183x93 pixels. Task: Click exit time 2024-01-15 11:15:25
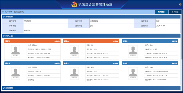[x=160, y=58]
